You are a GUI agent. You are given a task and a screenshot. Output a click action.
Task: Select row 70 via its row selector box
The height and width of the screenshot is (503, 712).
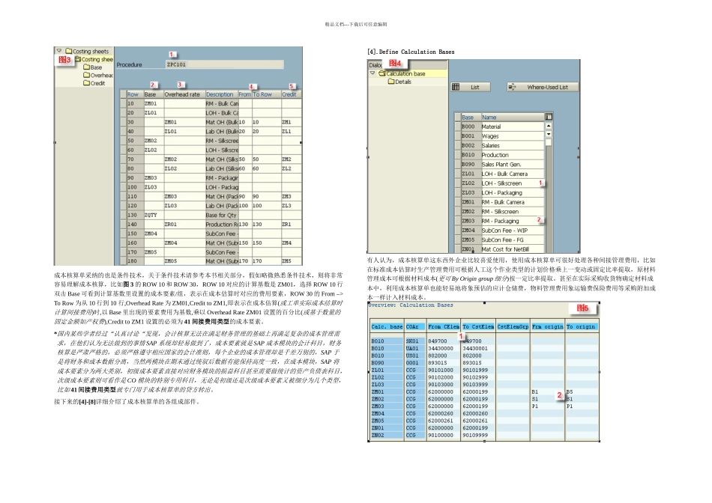pyautogui.click(x=123, y=159)
